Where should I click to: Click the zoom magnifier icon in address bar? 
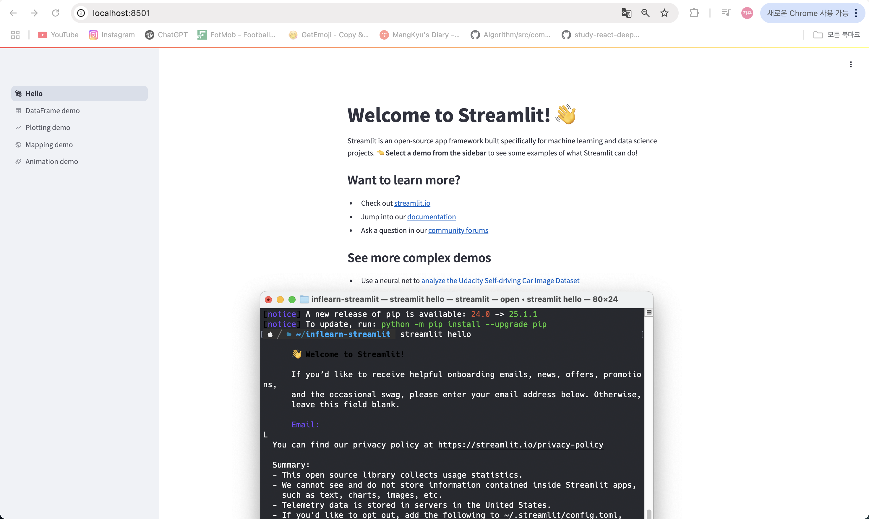point(645,13)
